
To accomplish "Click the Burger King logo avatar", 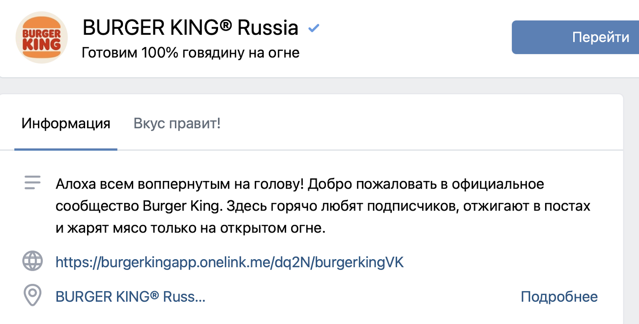I will 42,38.
